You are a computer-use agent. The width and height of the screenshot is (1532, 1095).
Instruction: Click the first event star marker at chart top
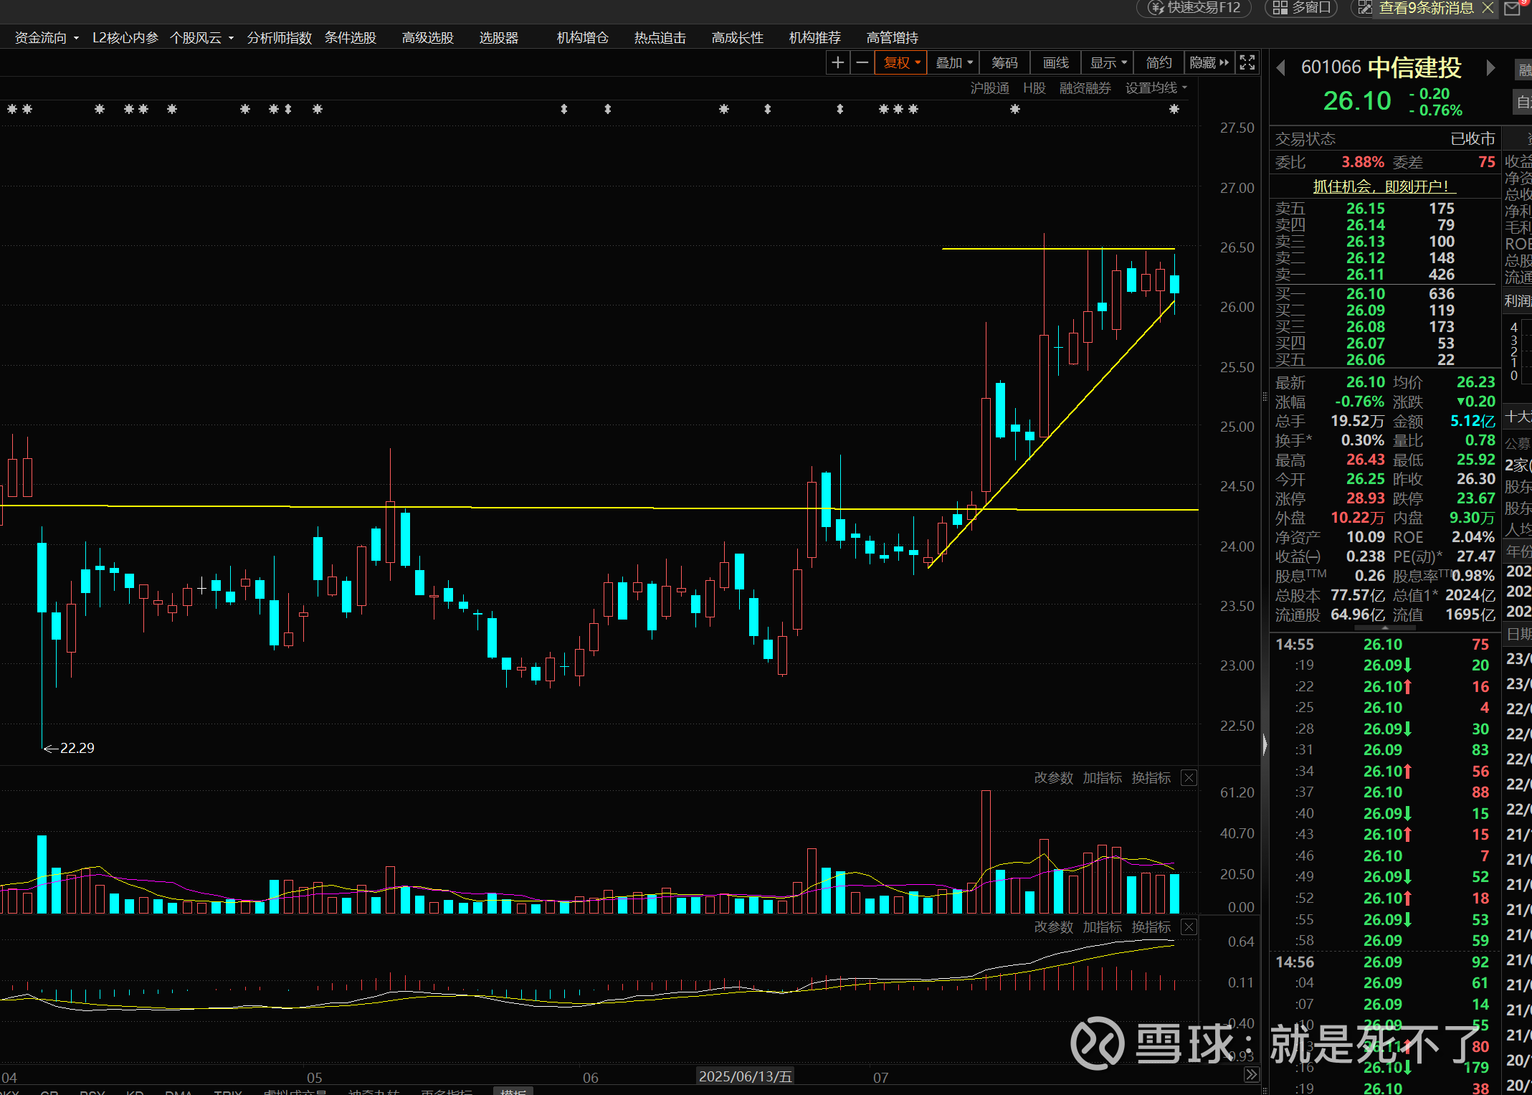[x=11, y=109]
